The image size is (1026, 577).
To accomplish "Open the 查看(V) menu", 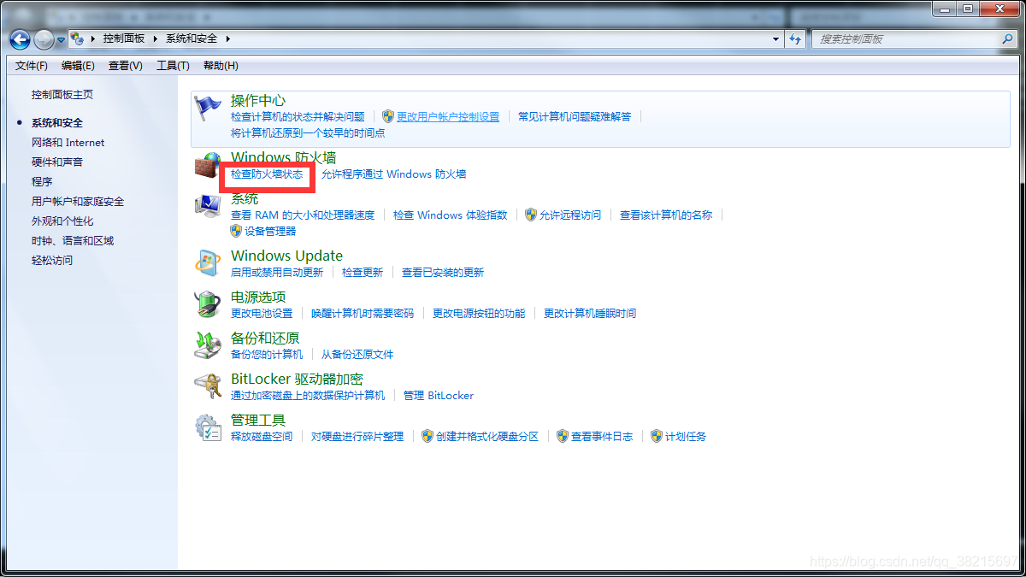I will click(126, 66).
